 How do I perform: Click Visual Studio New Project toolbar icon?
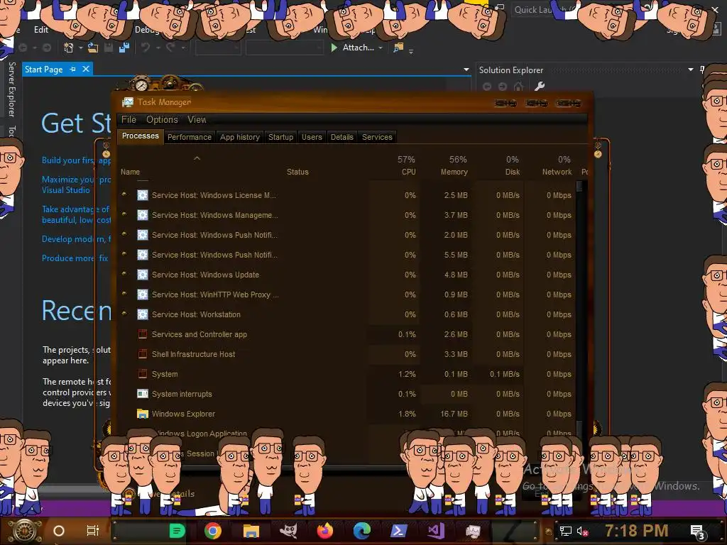pyautogui.click(x=69, y=48)
